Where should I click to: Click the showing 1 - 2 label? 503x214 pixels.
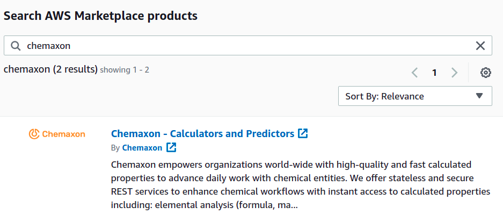tap(125, 70)
